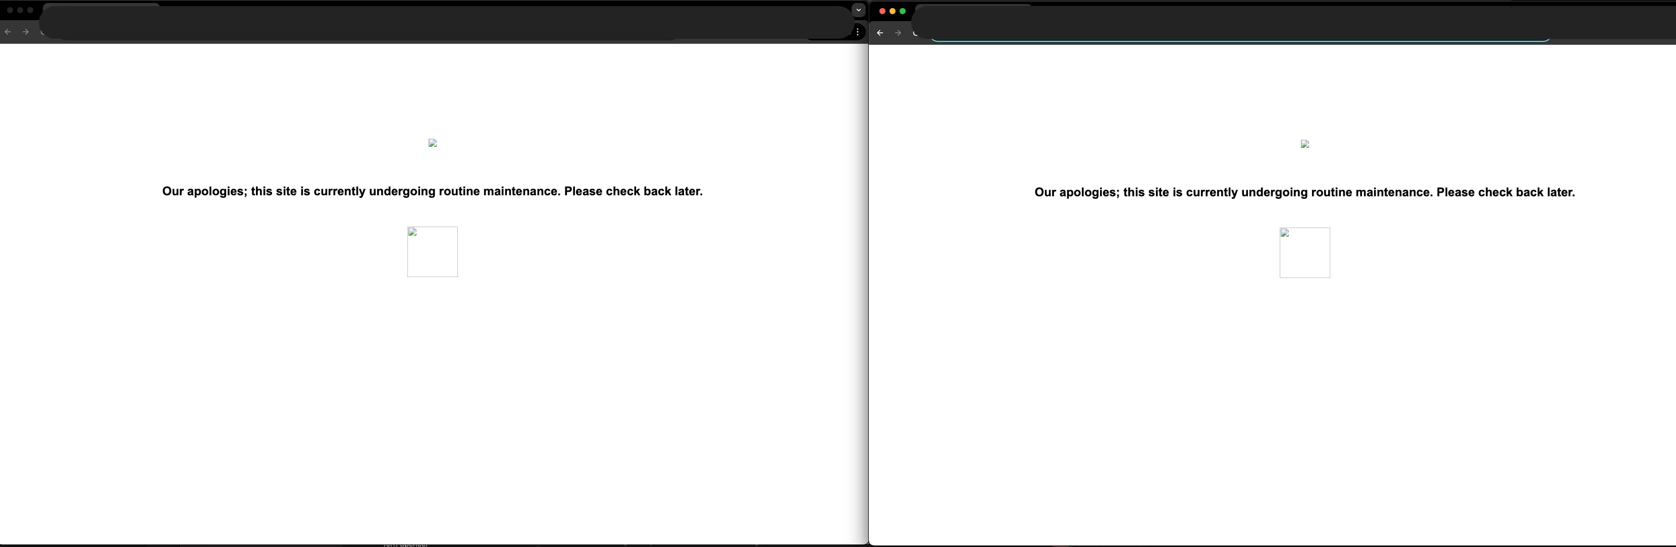This screenshot has height=547, width=1676.
Task: Click forward arrow in left browser window
Action: 25,32
